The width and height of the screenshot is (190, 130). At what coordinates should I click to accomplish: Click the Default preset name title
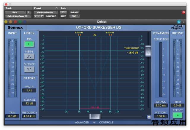click(102, 22)
